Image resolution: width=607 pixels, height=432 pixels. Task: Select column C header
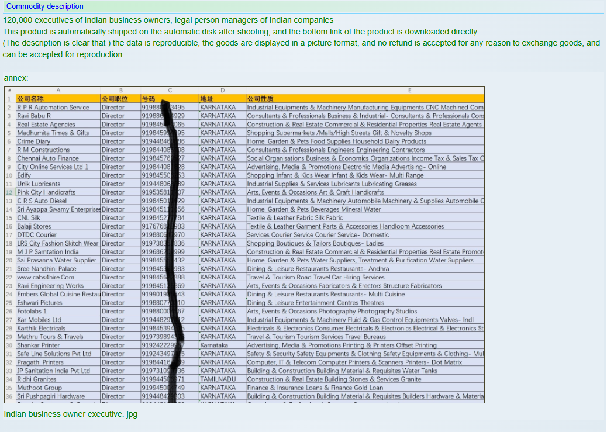(x=170, y=90)
